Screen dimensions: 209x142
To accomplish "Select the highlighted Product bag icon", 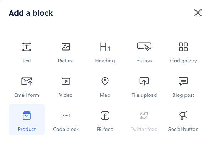I will pyautogui.click(x=27, y=116).
